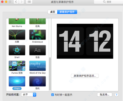Pick the Arabesque screen saver icon
This screenshot has width=123, height=101.
coord(37,35)
